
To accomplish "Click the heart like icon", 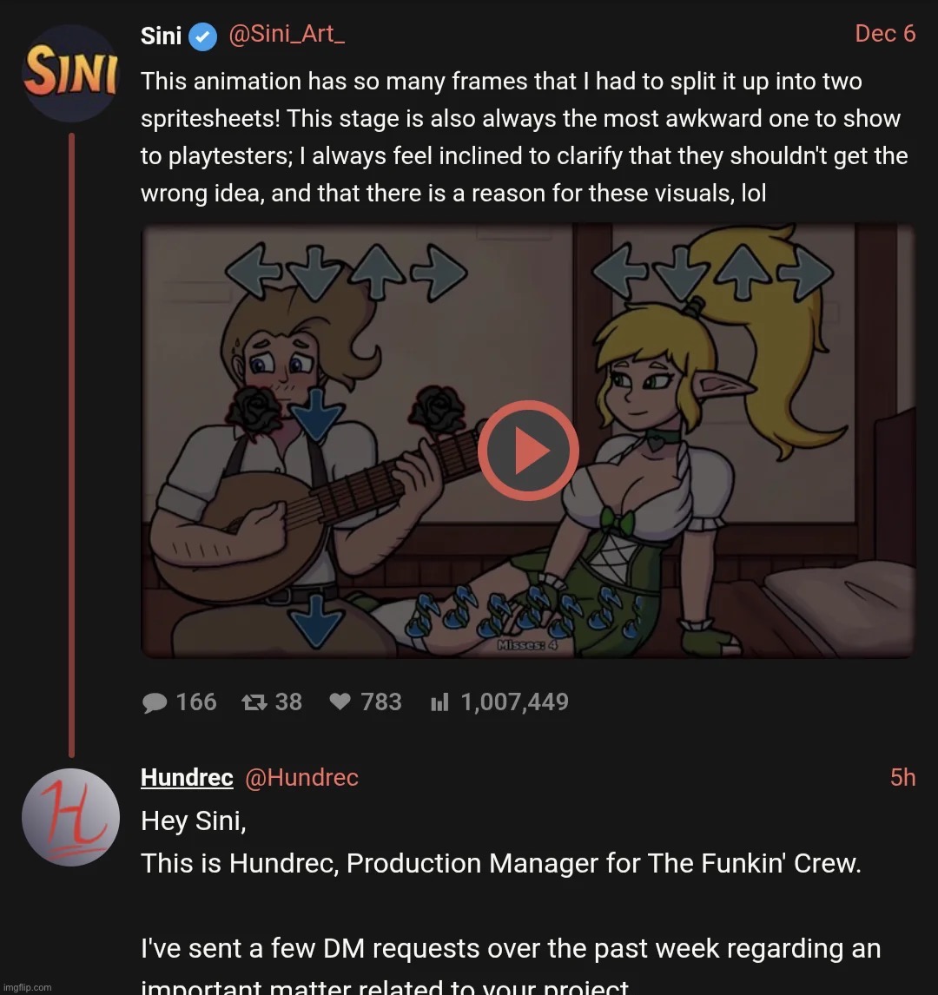I will (x=340, y=702).
